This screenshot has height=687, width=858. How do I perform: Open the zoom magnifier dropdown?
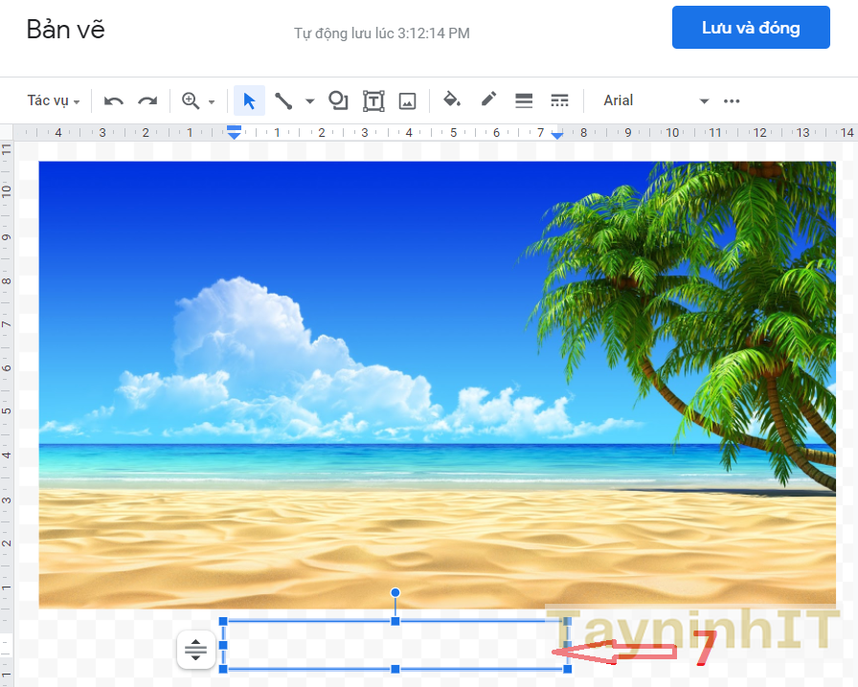(x=198, y=100)
